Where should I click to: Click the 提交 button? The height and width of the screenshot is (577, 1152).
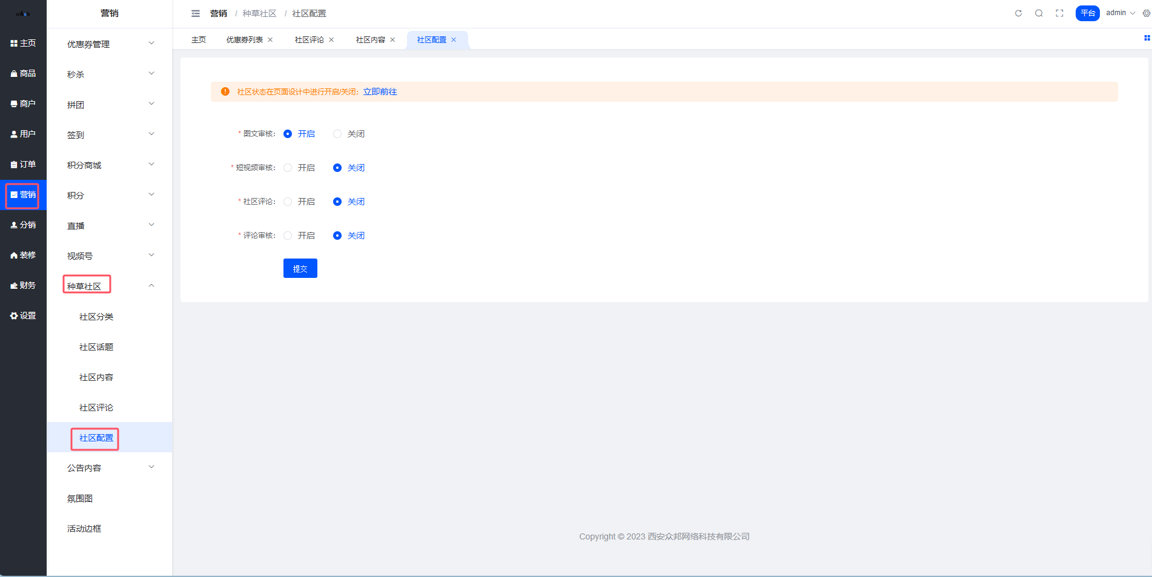[x=300, y=268]
